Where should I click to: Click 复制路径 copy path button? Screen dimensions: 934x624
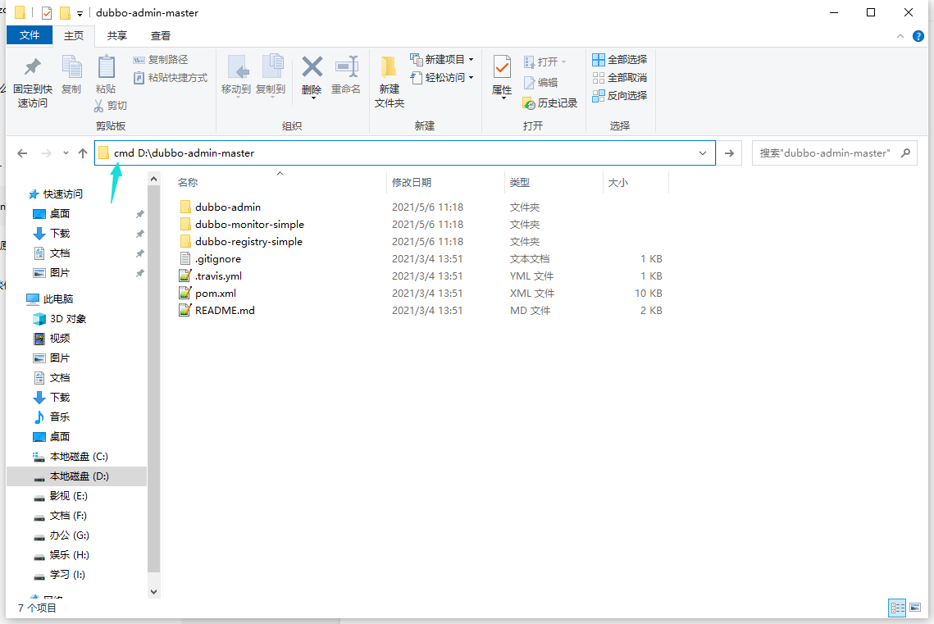160,60
